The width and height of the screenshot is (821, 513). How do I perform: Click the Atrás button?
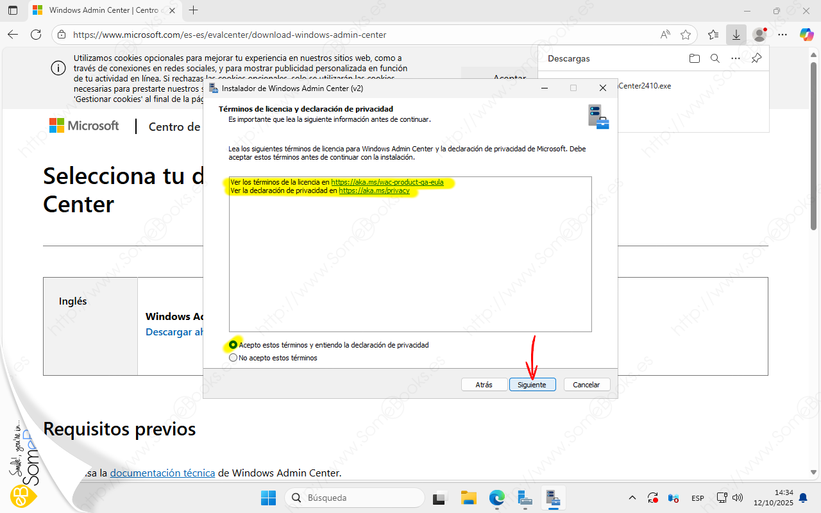pos(484,385)
